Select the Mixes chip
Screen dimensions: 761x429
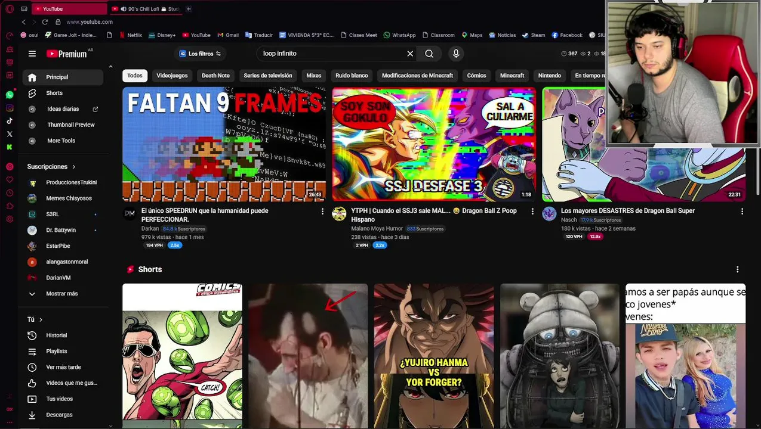pos(314,76)
